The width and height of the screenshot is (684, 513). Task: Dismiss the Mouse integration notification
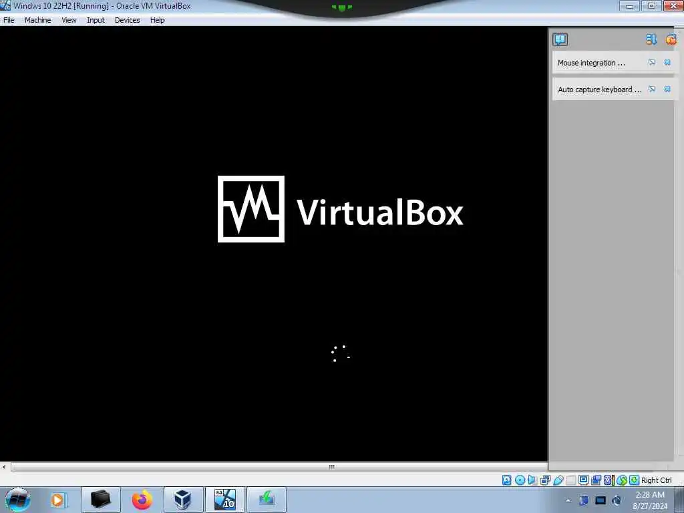667,62
